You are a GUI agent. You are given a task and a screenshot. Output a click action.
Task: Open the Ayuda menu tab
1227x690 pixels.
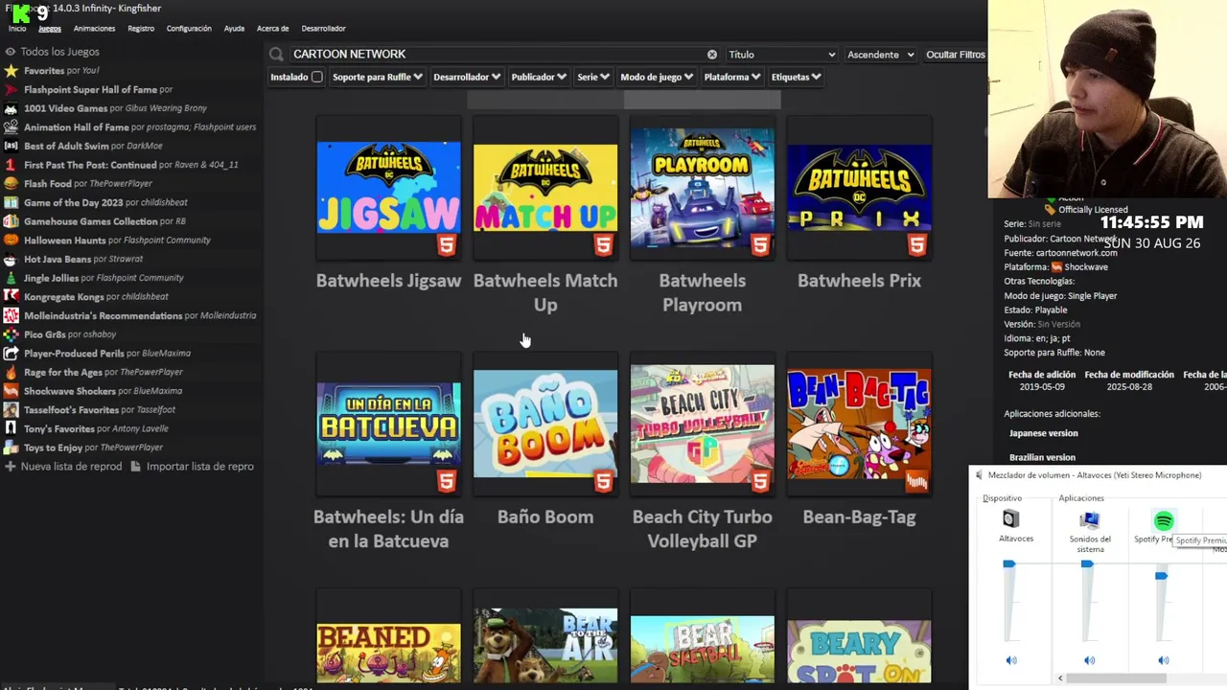234,29
